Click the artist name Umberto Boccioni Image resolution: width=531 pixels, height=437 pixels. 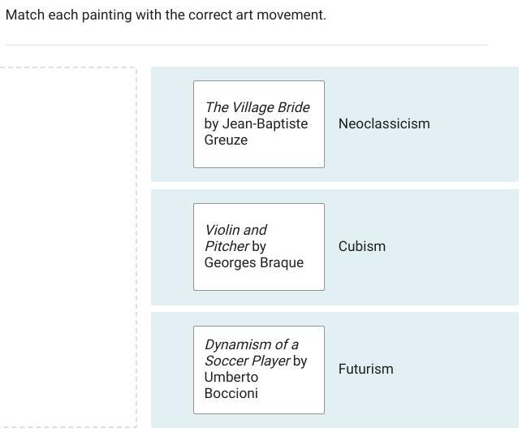[x=231, y=385]
